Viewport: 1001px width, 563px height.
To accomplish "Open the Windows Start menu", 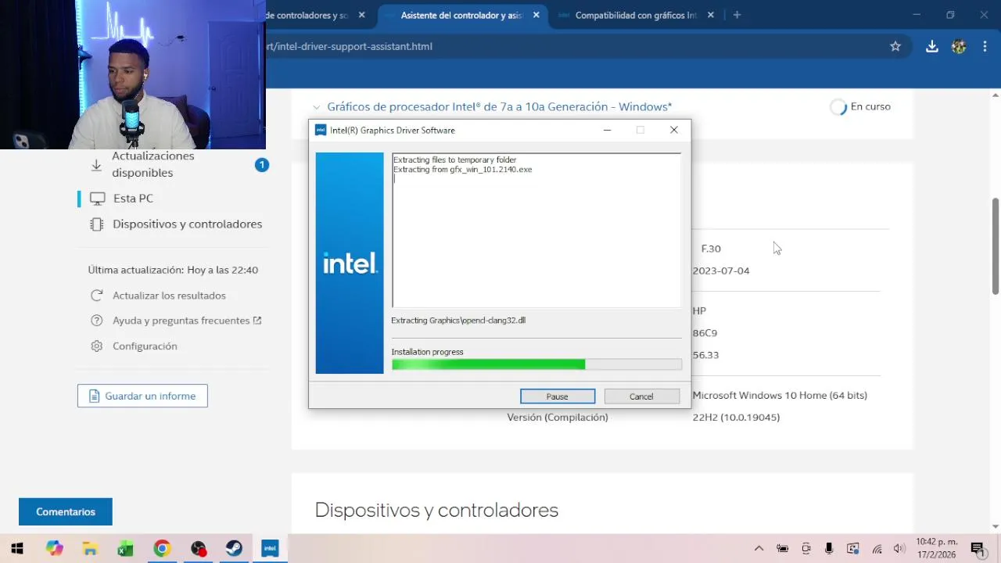I will click(17, 548).
